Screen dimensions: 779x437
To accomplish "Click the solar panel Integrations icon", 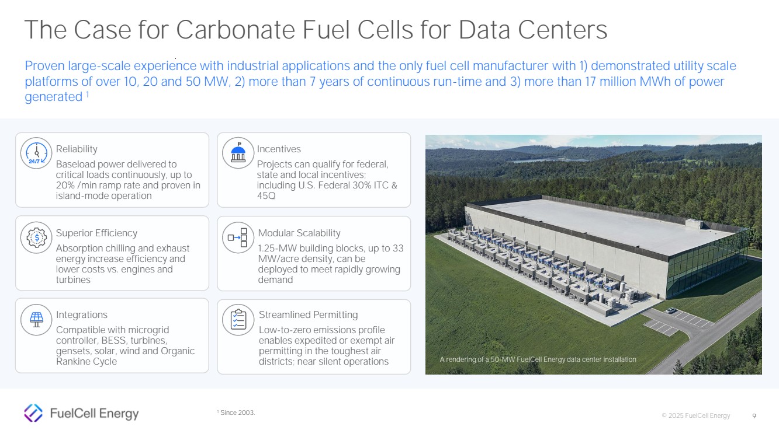I will (x=36, y=319).
